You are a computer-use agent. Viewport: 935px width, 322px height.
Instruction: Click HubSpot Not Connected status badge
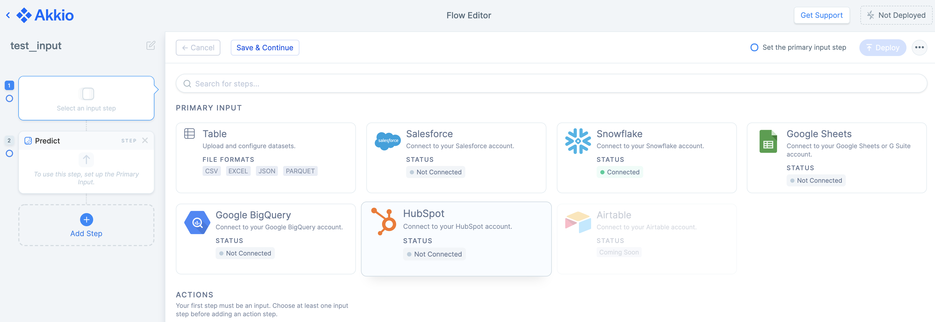434,254
